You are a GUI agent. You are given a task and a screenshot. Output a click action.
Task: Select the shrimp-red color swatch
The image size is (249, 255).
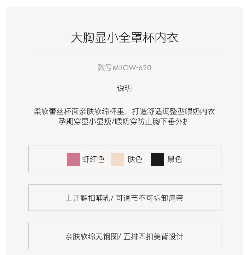[x=73, y=159]
